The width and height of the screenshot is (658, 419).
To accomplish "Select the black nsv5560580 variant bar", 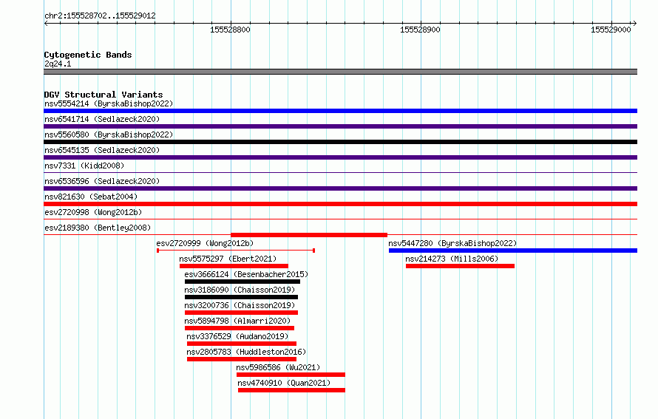I will pos(340,142).
